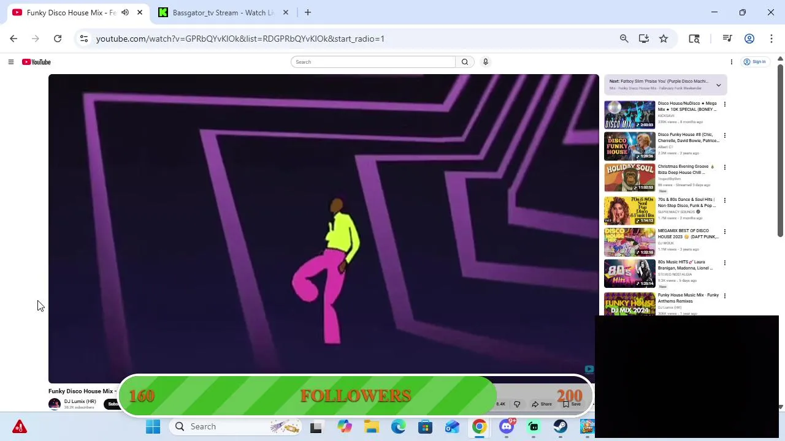Start voice search with the microphone

point(485,62)
